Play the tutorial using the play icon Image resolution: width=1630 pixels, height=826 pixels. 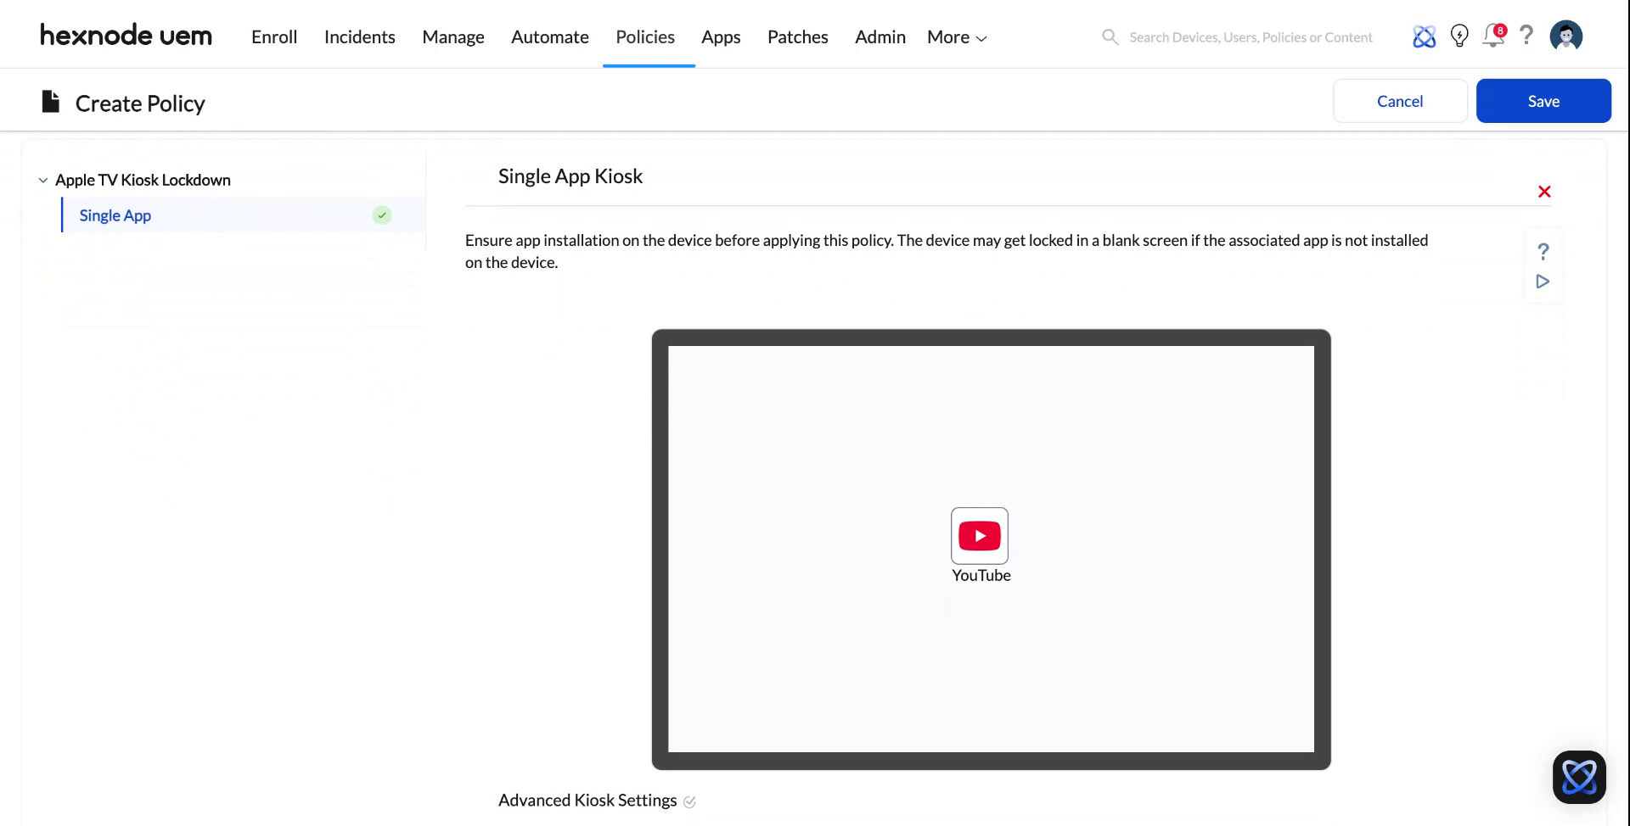(x=1543, y=282)
